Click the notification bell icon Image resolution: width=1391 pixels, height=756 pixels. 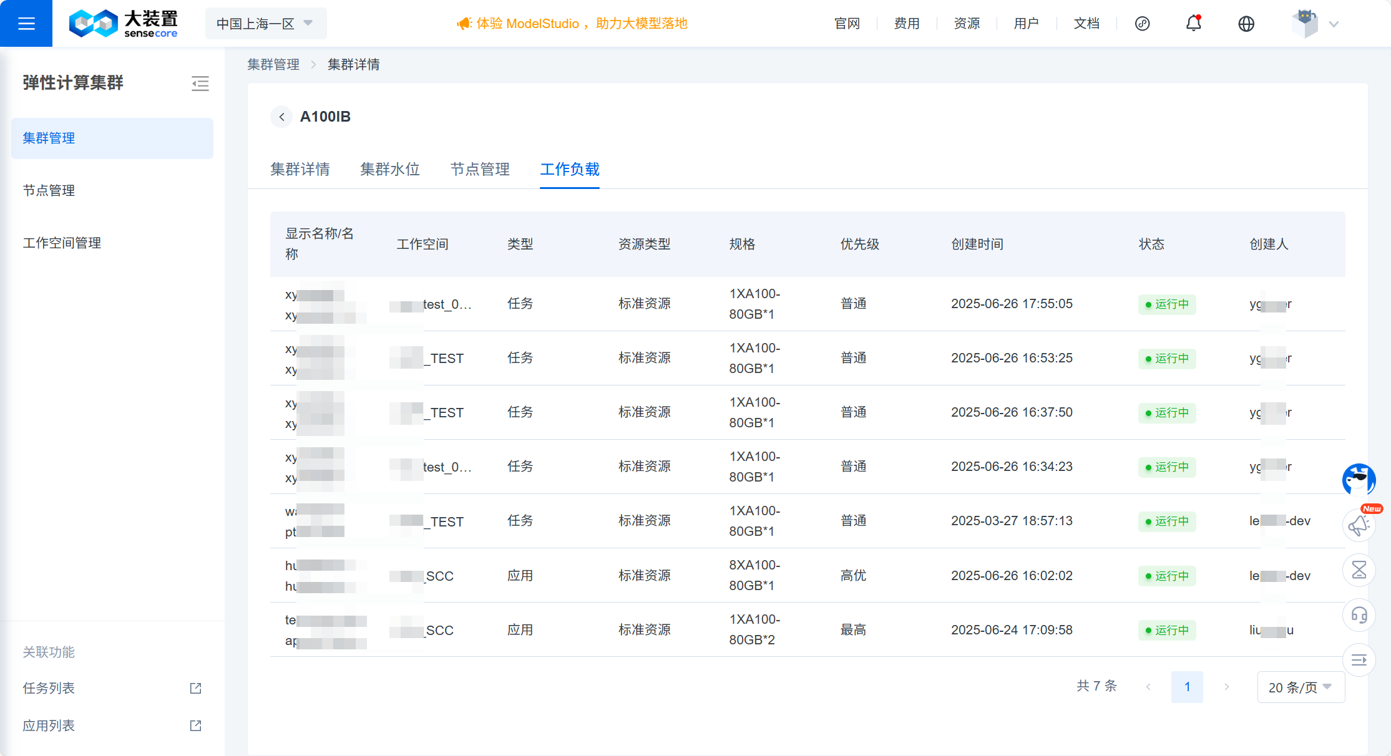pyautogui.click(x=1193, y=24)
